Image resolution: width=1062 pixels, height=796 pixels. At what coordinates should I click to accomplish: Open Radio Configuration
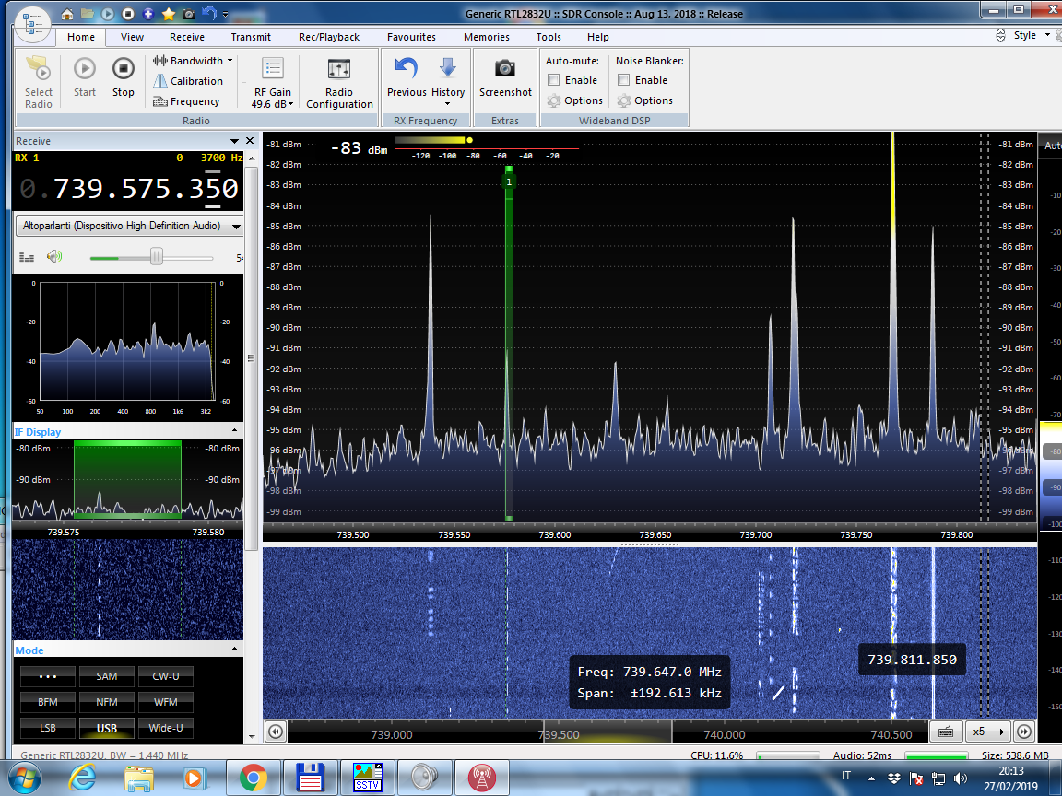click(x=339, y=83)
